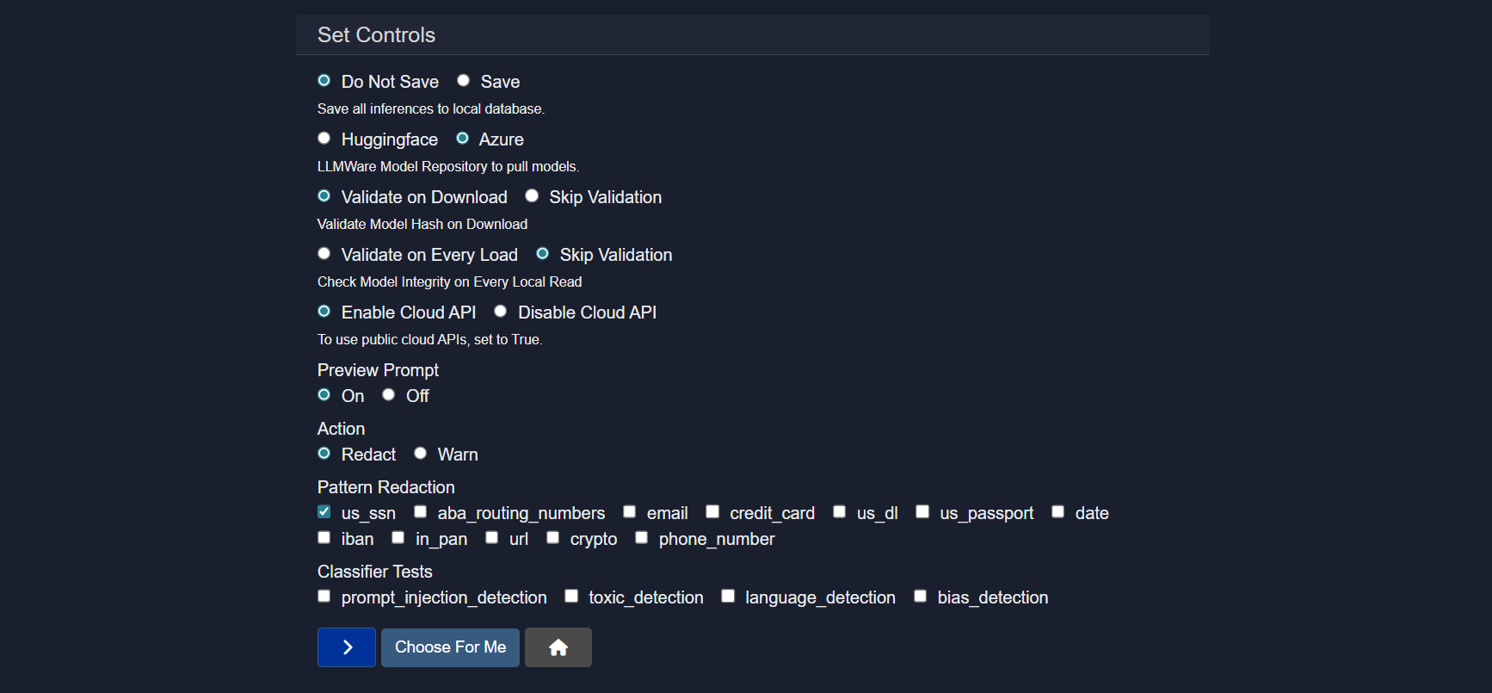Tick the bias_detection checkbox
Screen dimensions: 1492x693
pyautogui.click(x=921, y=597)
